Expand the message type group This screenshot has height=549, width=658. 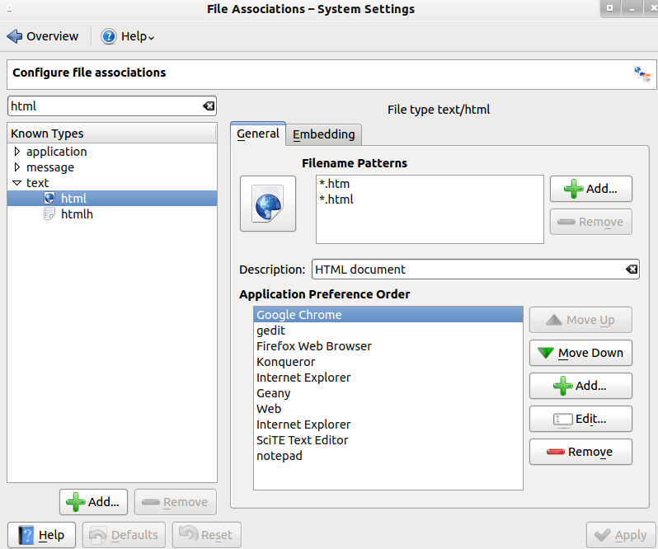pos(16,167)
